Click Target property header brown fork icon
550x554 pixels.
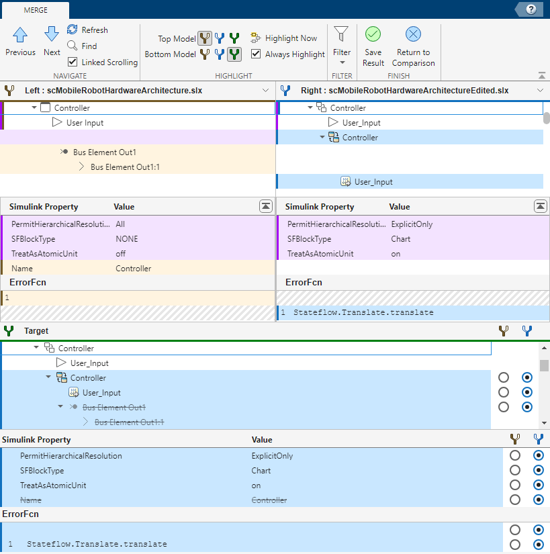(515, 439)
